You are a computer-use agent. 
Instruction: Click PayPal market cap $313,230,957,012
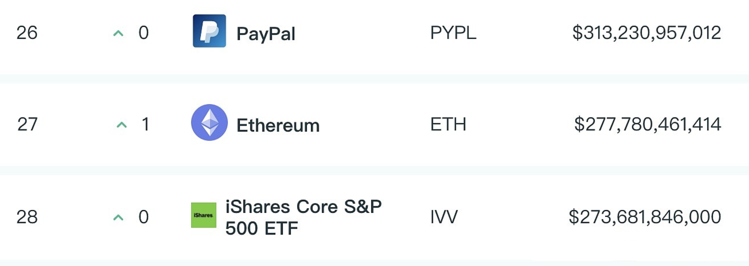647,33
